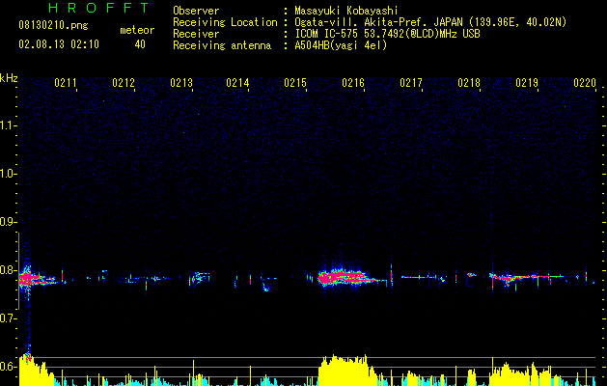Click the meteor count value 40

[x=140, y=44]
